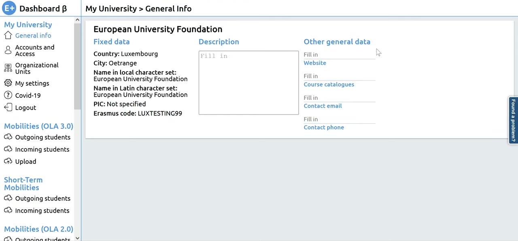The image size is (518, 241).
Task: Click the Short-Term Mobilities heading
Action: point(23,184)
